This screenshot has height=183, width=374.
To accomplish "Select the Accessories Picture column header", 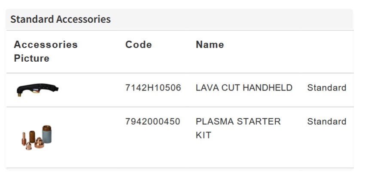I will tap(46, 51).
